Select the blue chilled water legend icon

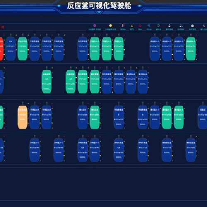tap(149, 26)
